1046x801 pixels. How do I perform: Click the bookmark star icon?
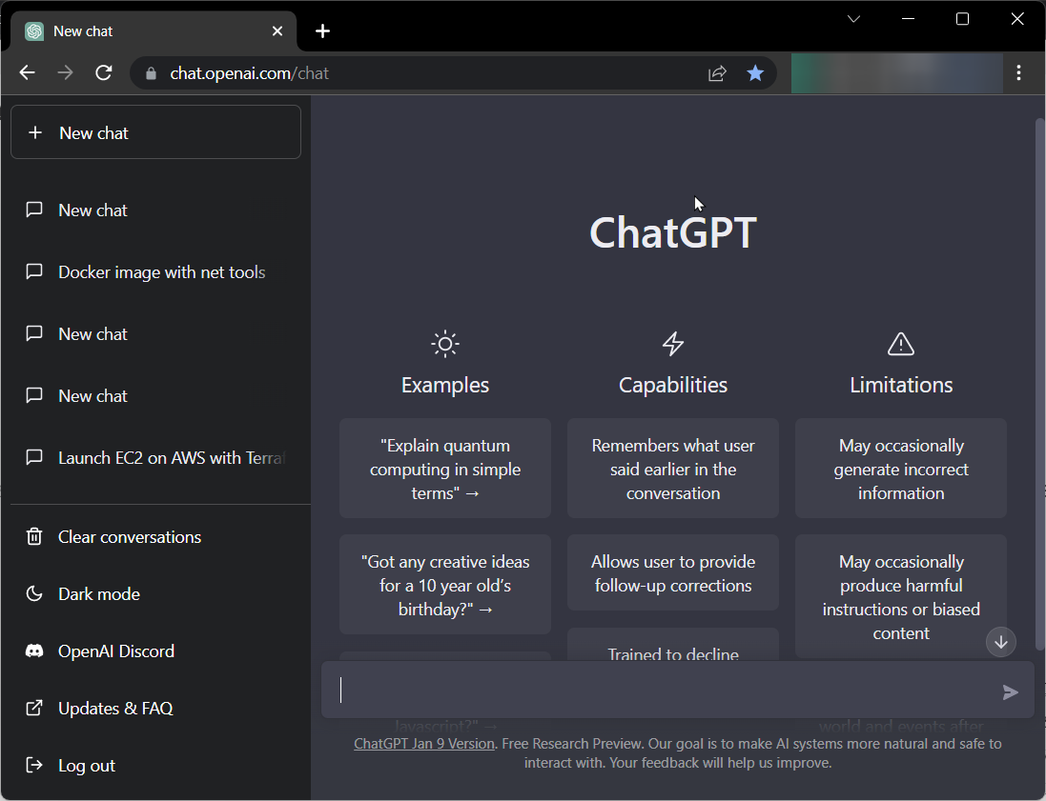pyautogui.click(x=755, y=72)
